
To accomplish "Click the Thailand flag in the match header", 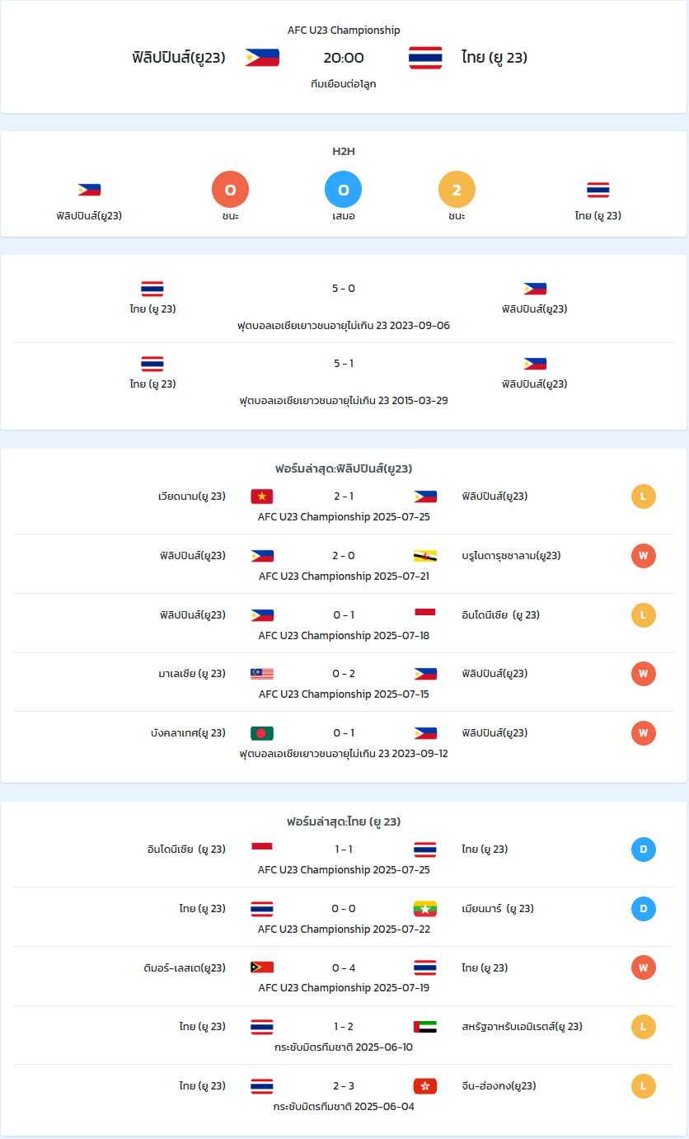I will point(425,58).
